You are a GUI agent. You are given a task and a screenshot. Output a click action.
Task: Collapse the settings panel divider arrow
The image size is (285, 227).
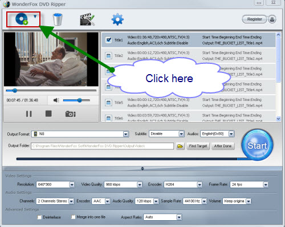point(142,168)
